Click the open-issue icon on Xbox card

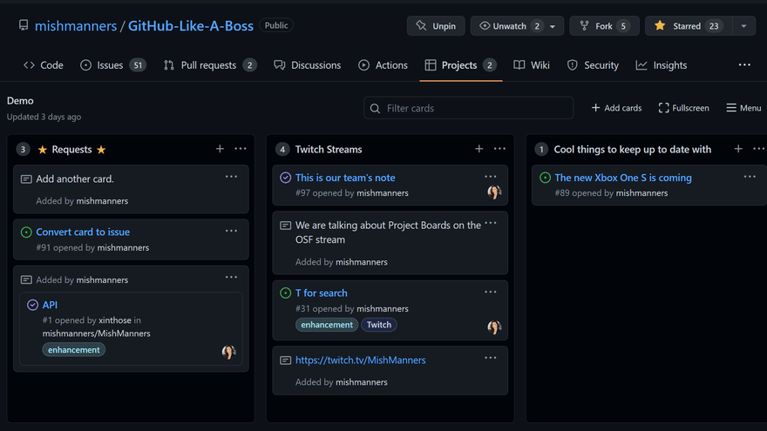(x=545, y=178)
